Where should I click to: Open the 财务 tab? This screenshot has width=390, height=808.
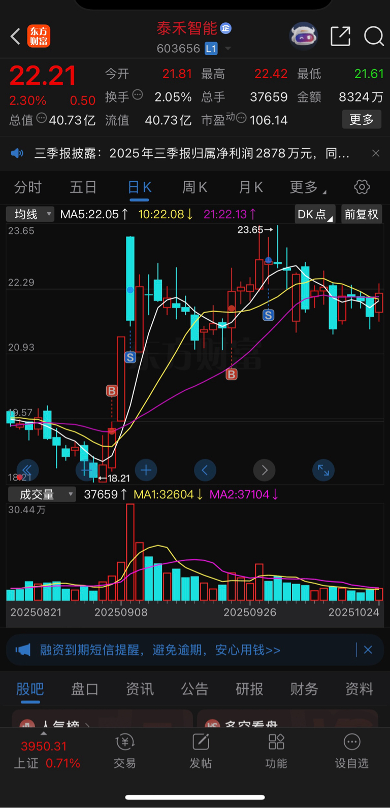304,689
